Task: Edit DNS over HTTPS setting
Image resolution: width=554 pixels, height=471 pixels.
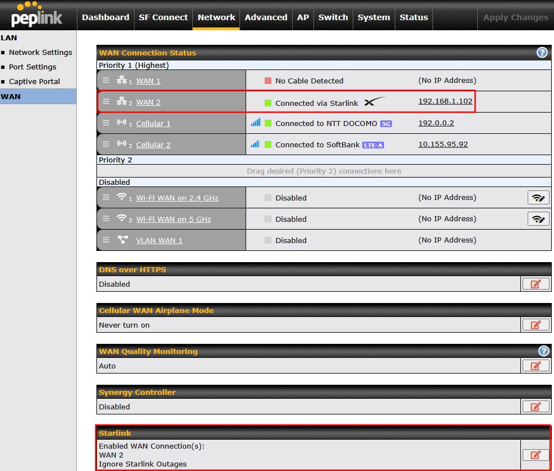Action: point(535,284)
